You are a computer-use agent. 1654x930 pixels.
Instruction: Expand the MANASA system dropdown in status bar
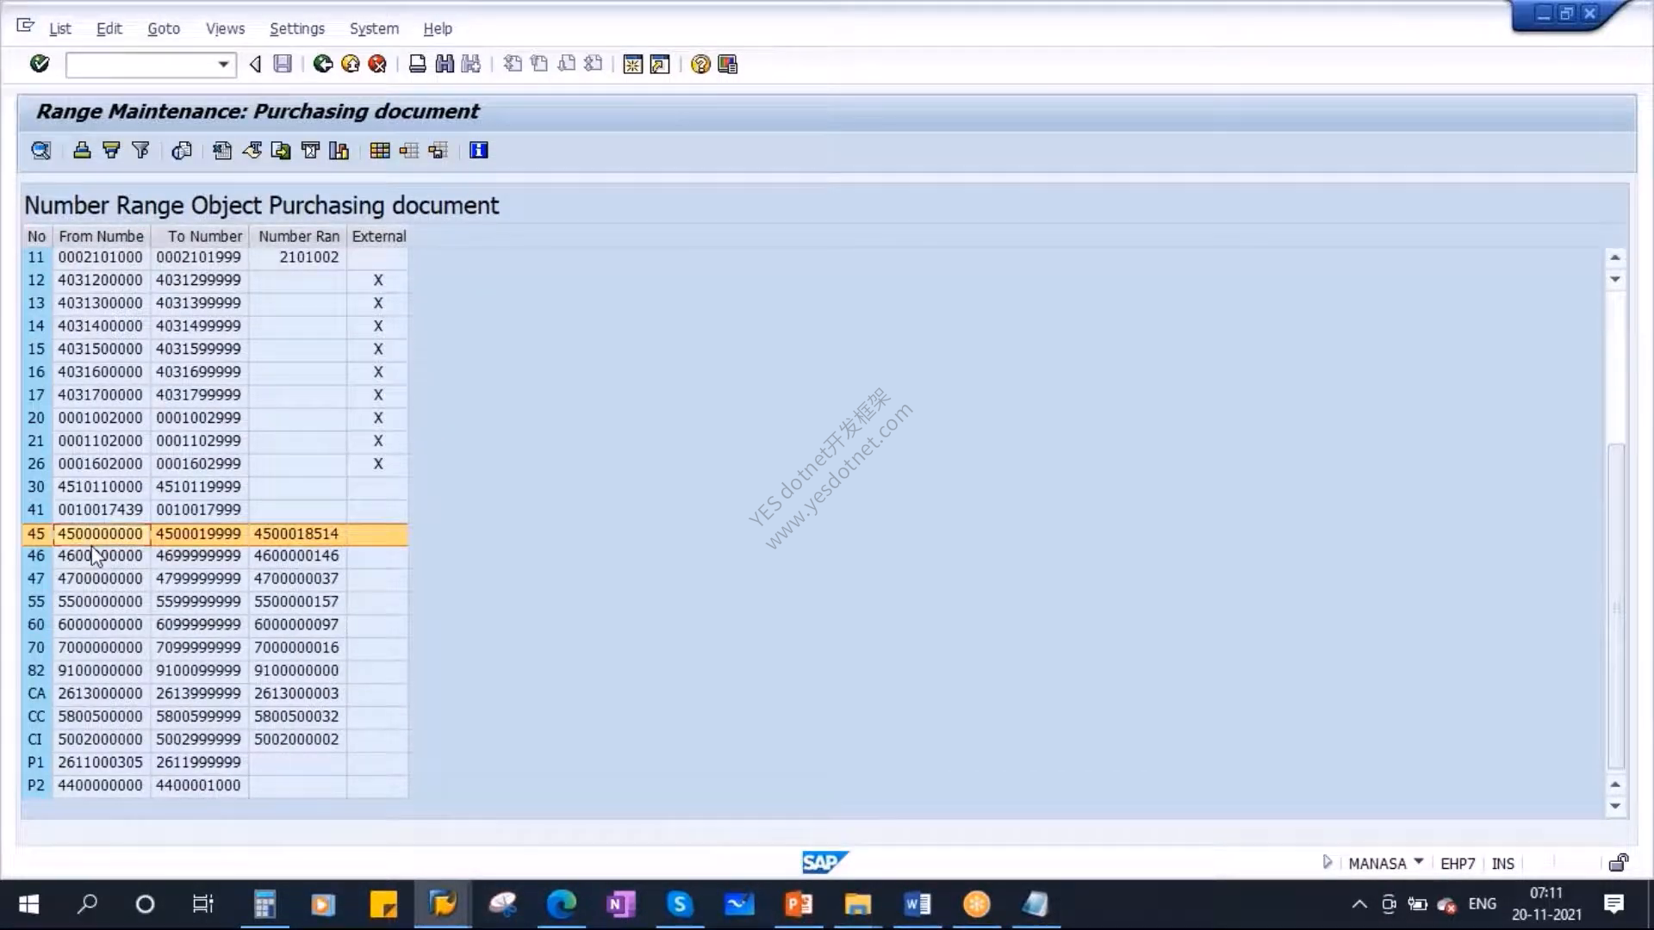[1419, 862]
